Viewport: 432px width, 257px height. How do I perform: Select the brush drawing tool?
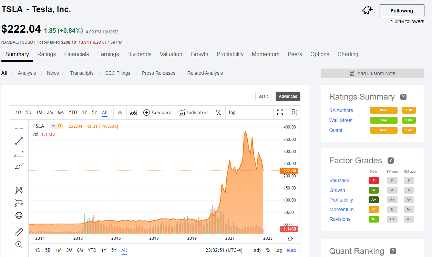19,166
